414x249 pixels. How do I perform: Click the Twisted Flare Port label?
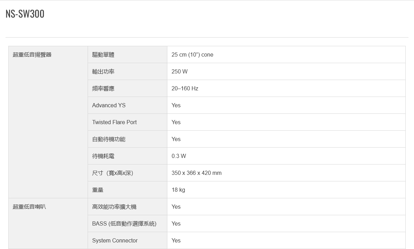click(114, 122)
